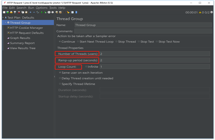
Task: Open the File menu
Action: tap(5, 8)
